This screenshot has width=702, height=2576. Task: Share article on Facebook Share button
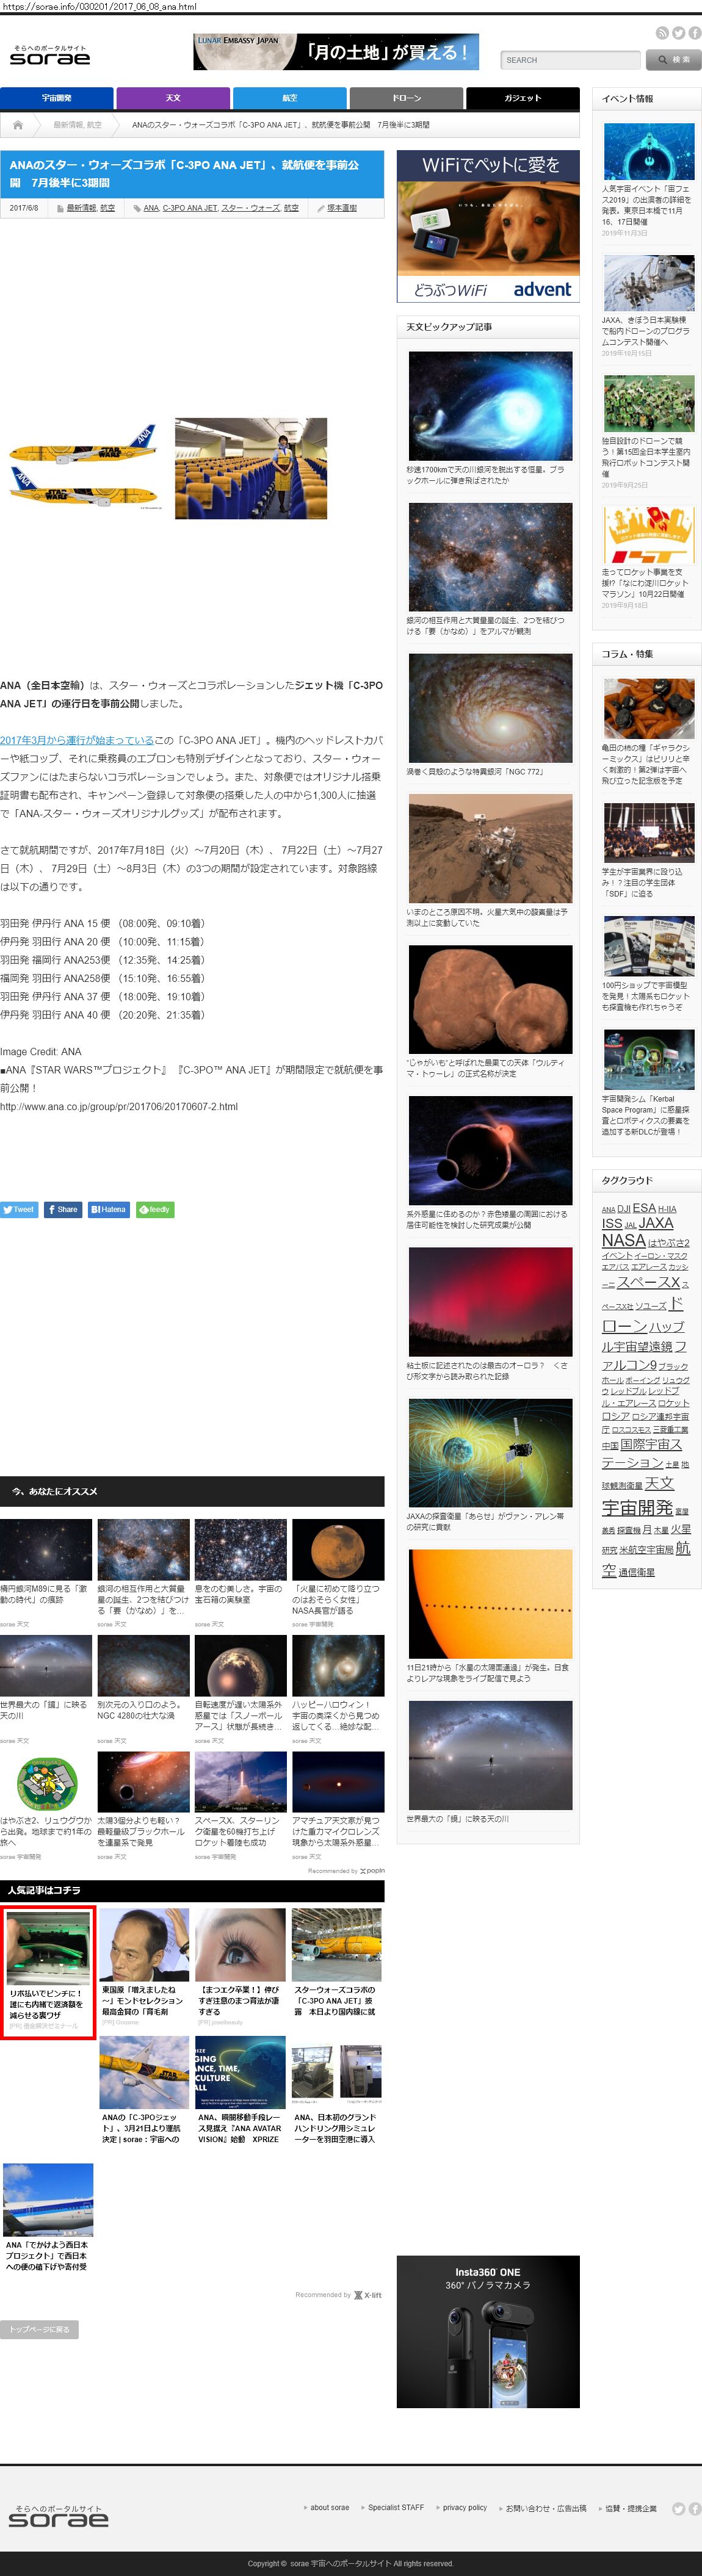pyautogui.click(x=62, y=1209)
